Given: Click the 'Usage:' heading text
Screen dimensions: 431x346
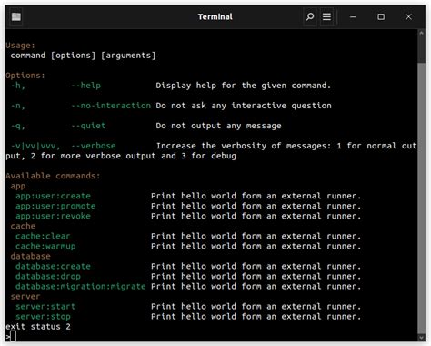Looking at the screenshot, I should point(20,46).
